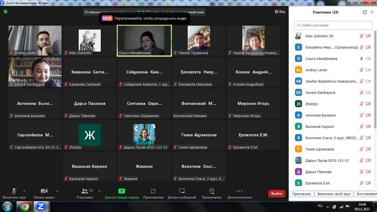Select the Andrey Leven video tile

tap(35, 40)
